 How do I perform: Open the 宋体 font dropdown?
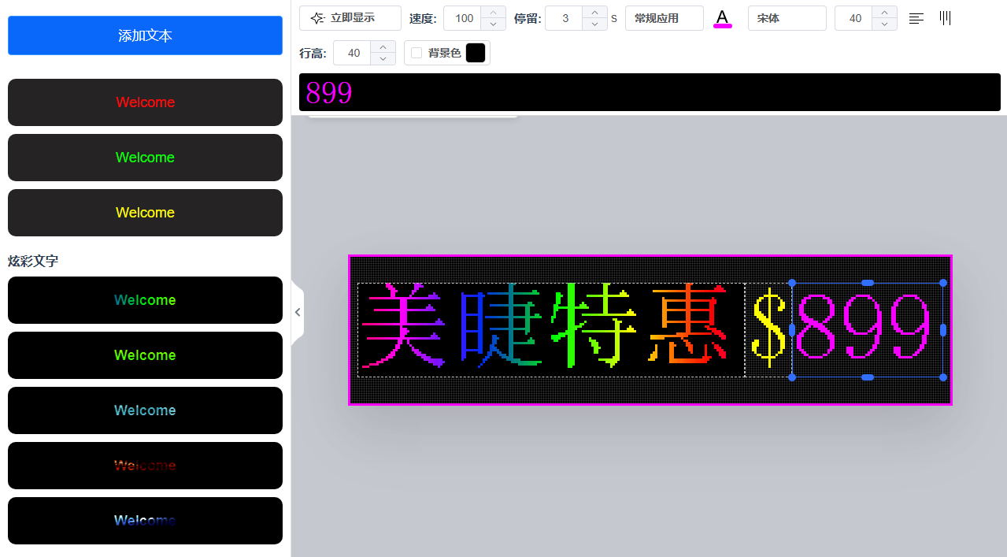787,18
